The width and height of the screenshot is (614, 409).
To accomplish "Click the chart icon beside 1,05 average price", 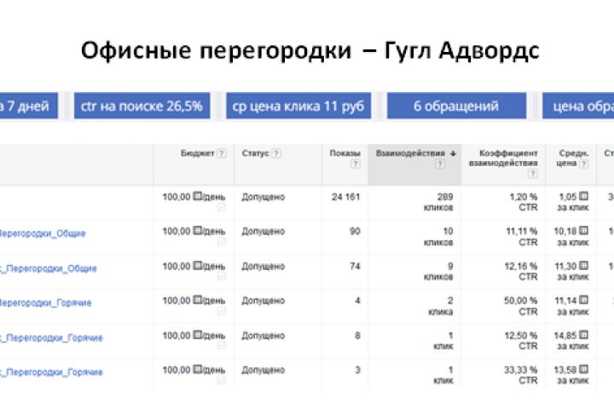I will [x=583, y=197].
